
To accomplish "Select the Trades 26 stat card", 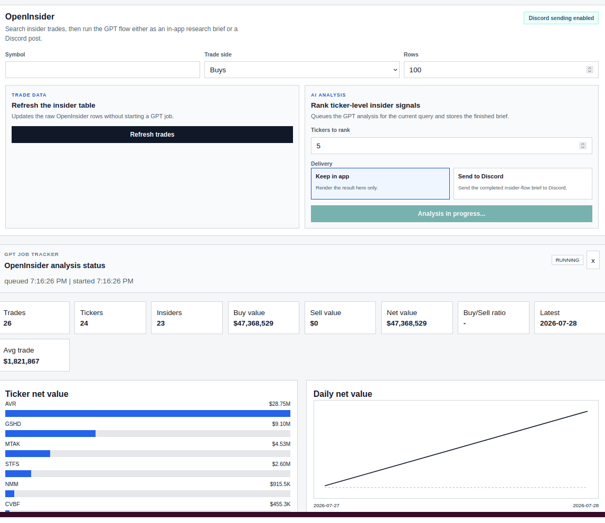I will tap(34, 318).
